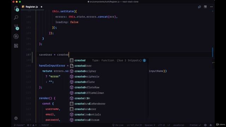The height and width of the screenshot is (127, 226).
Task: Open the Search panel in the activity bar
Action: [16, 18]
